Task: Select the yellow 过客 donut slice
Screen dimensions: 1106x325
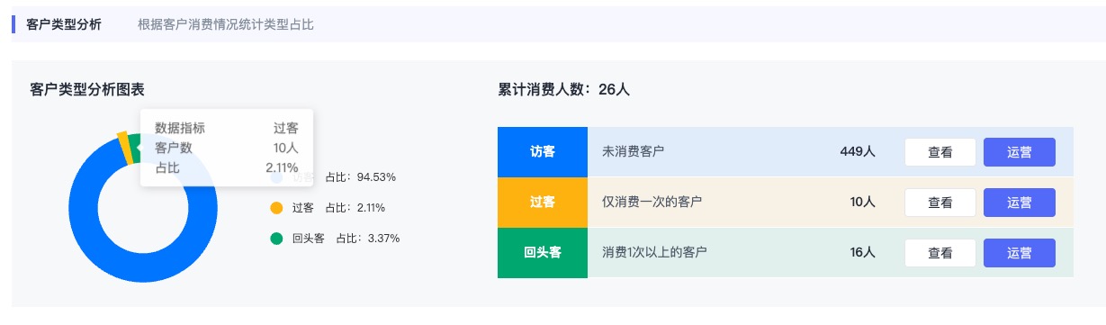Action: (x=125, y=149)
